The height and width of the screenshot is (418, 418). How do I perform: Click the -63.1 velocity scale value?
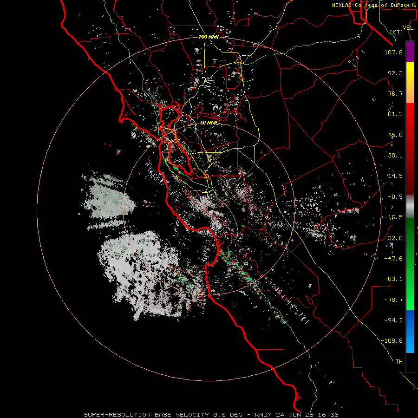(393, 279)
